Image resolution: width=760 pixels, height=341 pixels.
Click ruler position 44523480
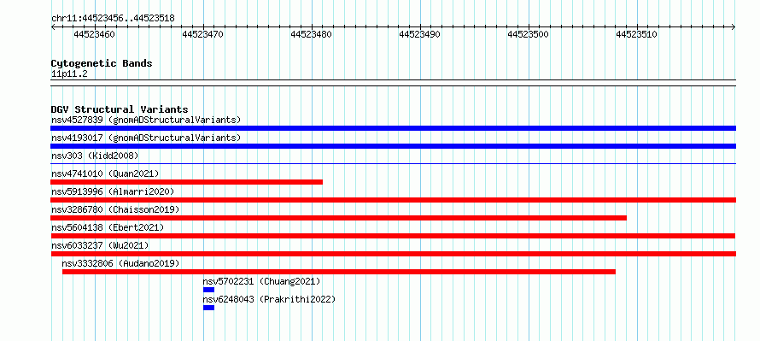(x=311, y=34)
